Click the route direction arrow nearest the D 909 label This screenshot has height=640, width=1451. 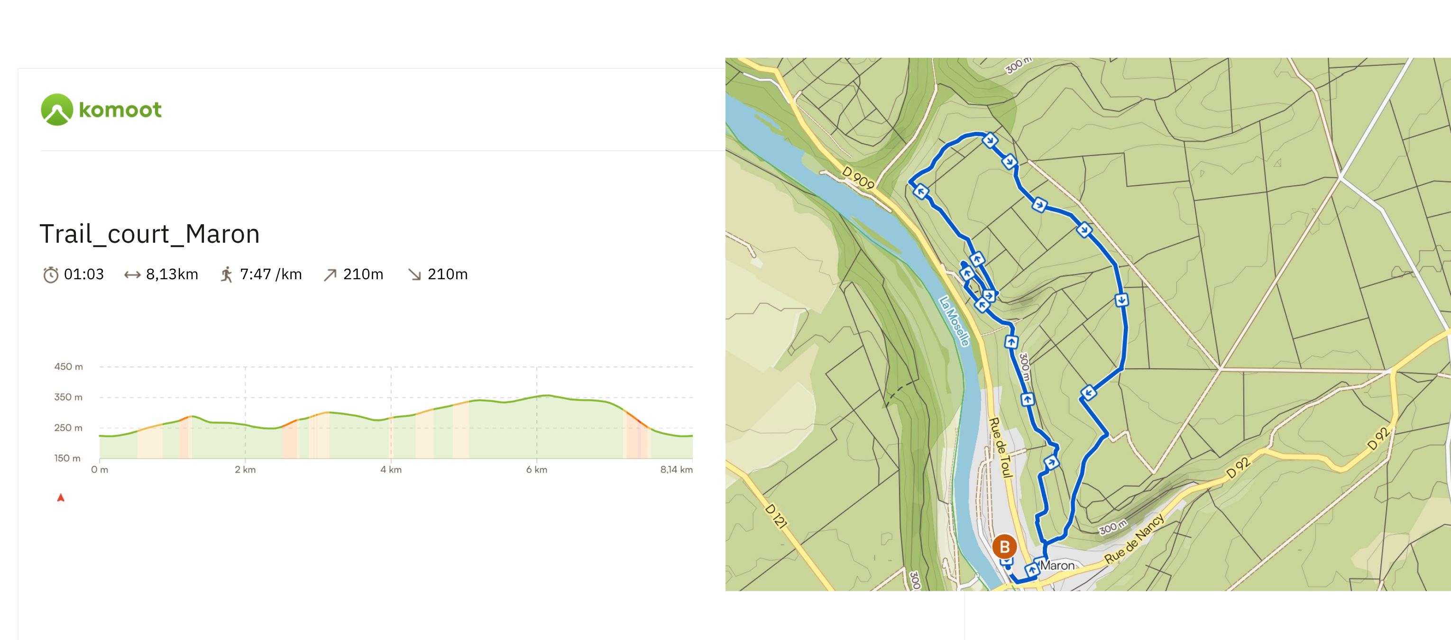921,192
